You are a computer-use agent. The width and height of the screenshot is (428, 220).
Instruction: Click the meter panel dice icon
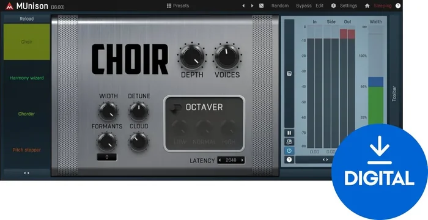pos(289,142)
